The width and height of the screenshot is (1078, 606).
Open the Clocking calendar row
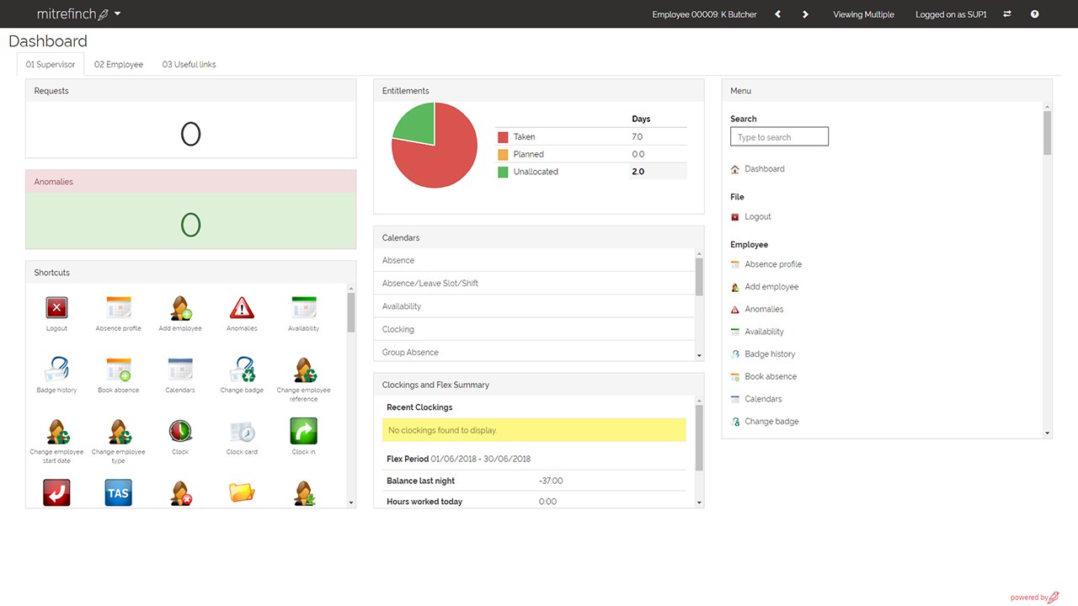(534, 329)
